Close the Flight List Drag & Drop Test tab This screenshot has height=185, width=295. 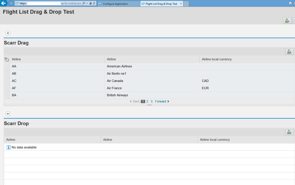tap(181, 4)
